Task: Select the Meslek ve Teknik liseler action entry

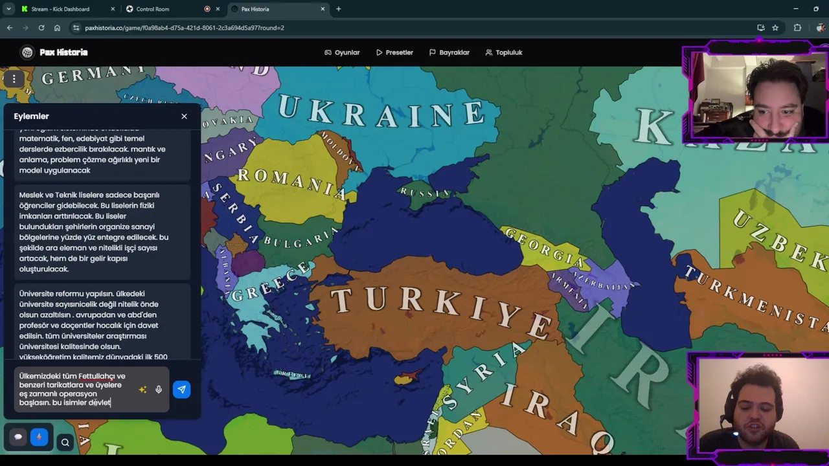Action: [x=102, y=232]
